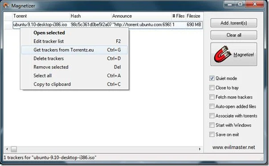
Task: Enable the Close to tray checkbox
Action: click(x=212, y=88)
